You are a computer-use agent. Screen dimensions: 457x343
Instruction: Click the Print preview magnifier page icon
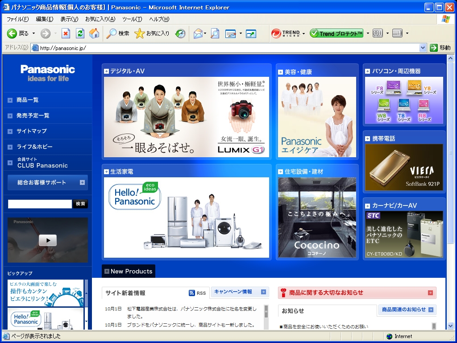point(215,33)
